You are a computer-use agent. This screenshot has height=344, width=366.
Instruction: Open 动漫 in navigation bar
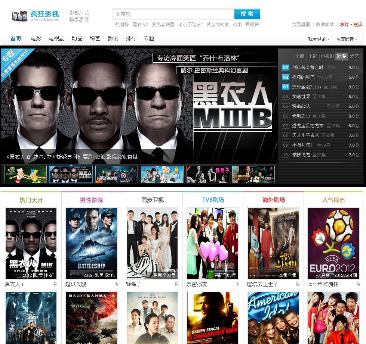(77, 38)
